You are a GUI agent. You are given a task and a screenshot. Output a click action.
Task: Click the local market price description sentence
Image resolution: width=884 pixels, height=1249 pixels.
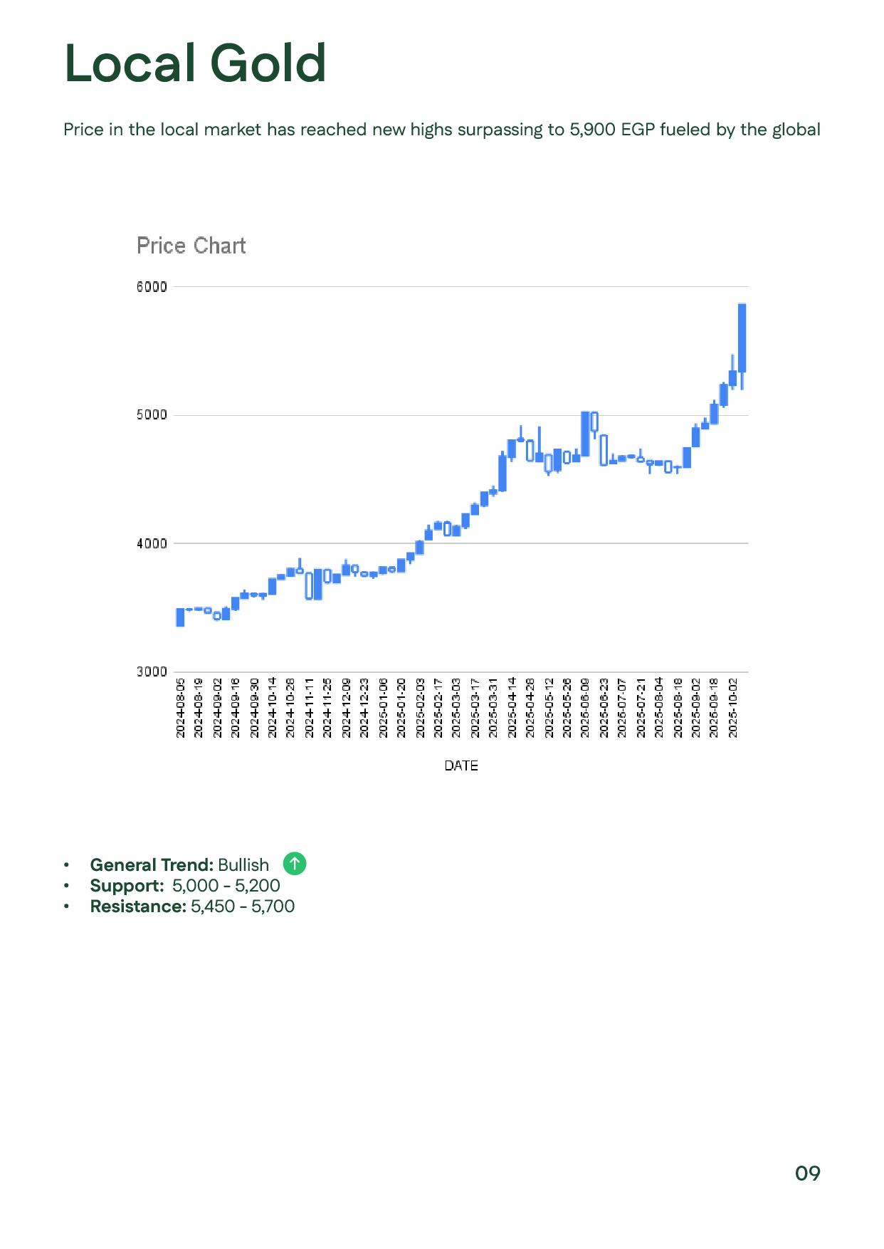pos(441,130)
